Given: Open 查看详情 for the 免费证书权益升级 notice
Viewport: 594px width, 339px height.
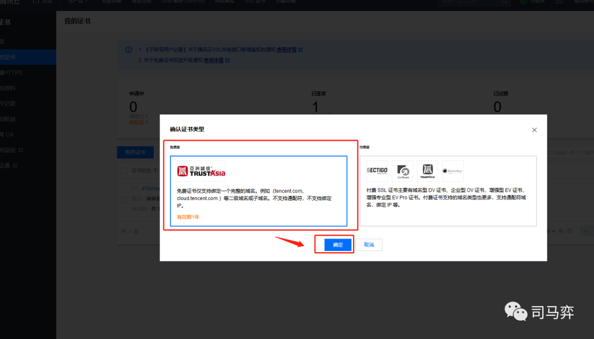Looking at the screenshot, I should 213,60.
